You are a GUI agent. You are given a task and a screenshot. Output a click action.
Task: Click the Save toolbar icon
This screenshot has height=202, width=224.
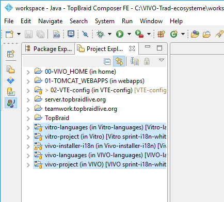tap(28, 34)
